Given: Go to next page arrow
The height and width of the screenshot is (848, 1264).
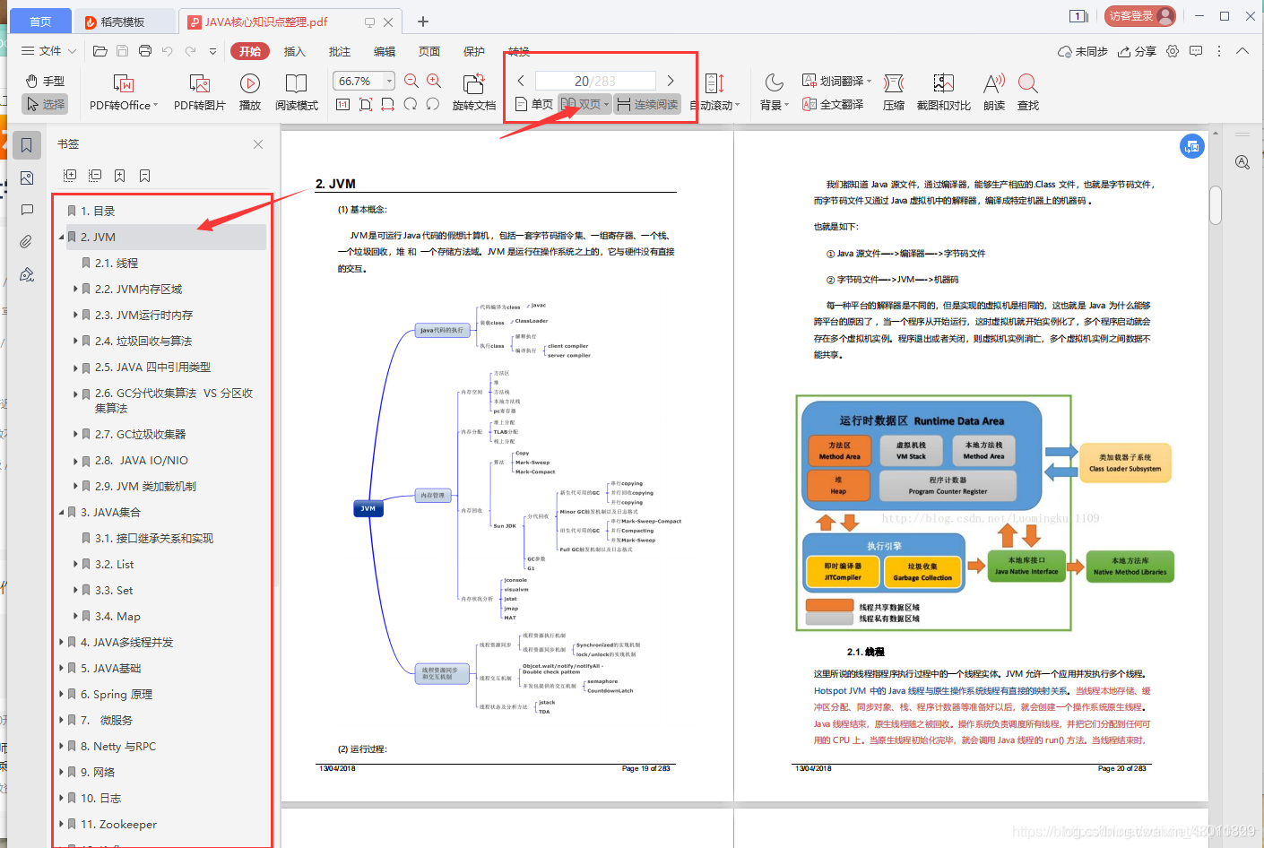Looking at the screenshot, I should [x=670, y=81].
